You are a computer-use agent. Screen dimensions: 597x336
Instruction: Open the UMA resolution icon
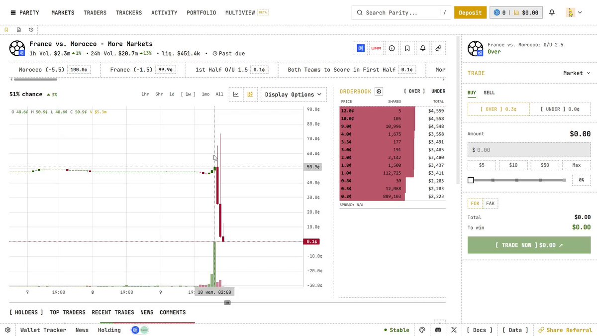click(x=376, y=48)
